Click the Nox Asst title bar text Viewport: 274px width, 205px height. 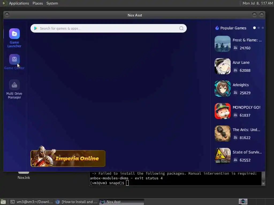[135, 15]
